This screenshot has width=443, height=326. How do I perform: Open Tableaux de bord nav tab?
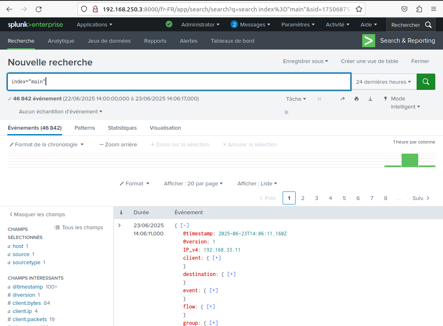tap(233, 41)
